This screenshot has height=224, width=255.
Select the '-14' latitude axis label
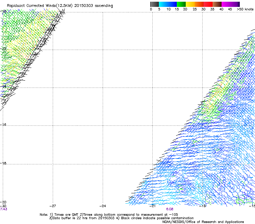pos(3,86)
